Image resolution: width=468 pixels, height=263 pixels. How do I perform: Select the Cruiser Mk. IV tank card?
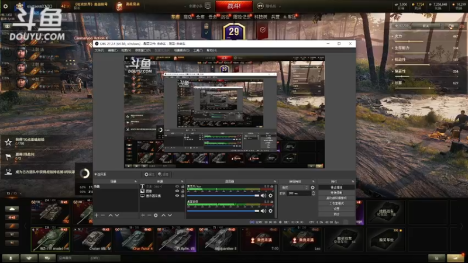pos(92,240)
